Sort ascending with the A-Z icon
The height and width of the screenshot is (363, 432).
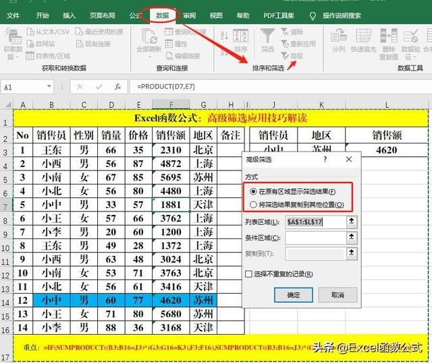point(224,35)
